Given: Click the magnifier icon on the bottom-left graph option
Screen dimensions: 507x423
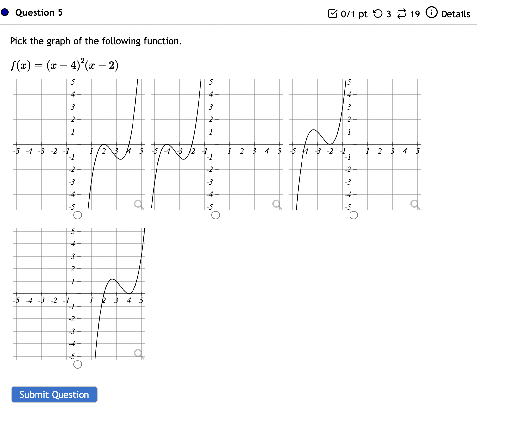Looking at the screenshot, I should point(138,353).
